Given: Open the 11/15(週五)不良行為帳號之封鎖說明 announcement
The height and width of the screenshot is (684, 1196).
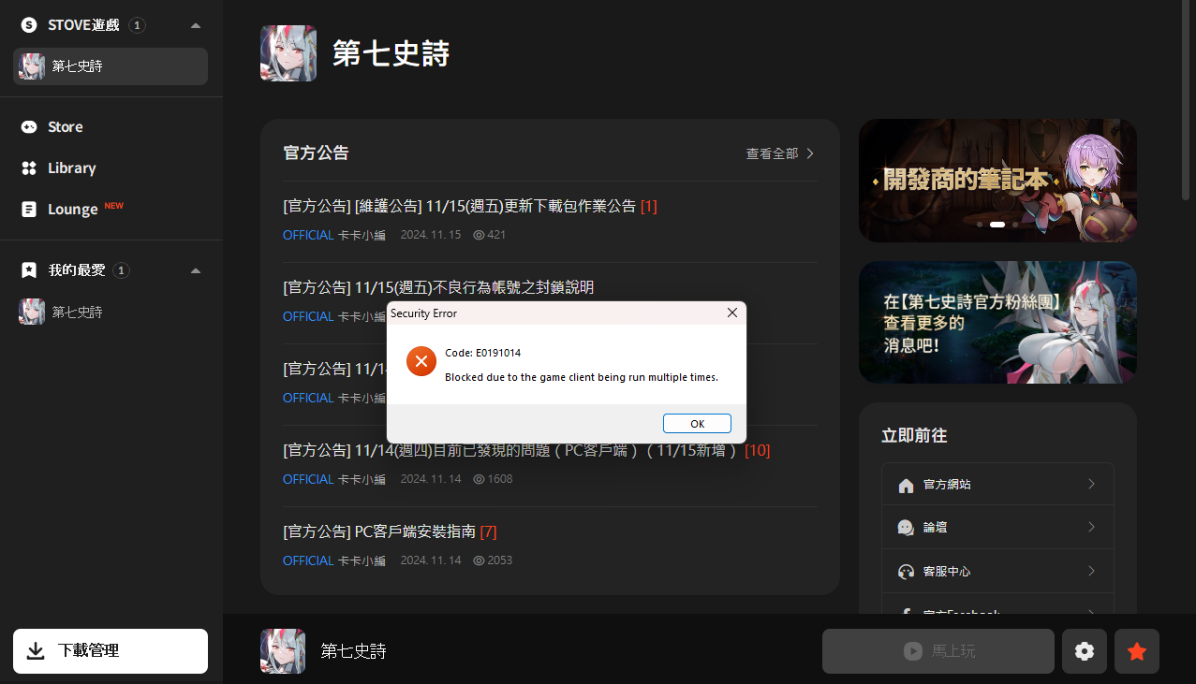Looking at the screenshot, I should pyautogui.click(x=438, y=287).
